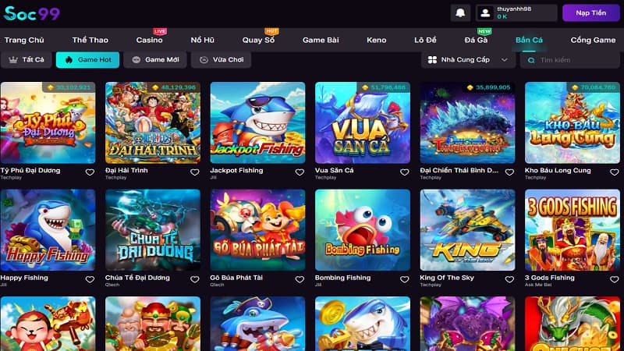
Task: Open thuyanhh98 account box
Action: tap(516, 12)
